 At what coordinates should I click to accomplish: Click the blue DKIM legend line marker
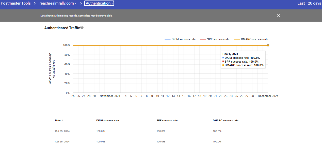(x=167, y=39)
